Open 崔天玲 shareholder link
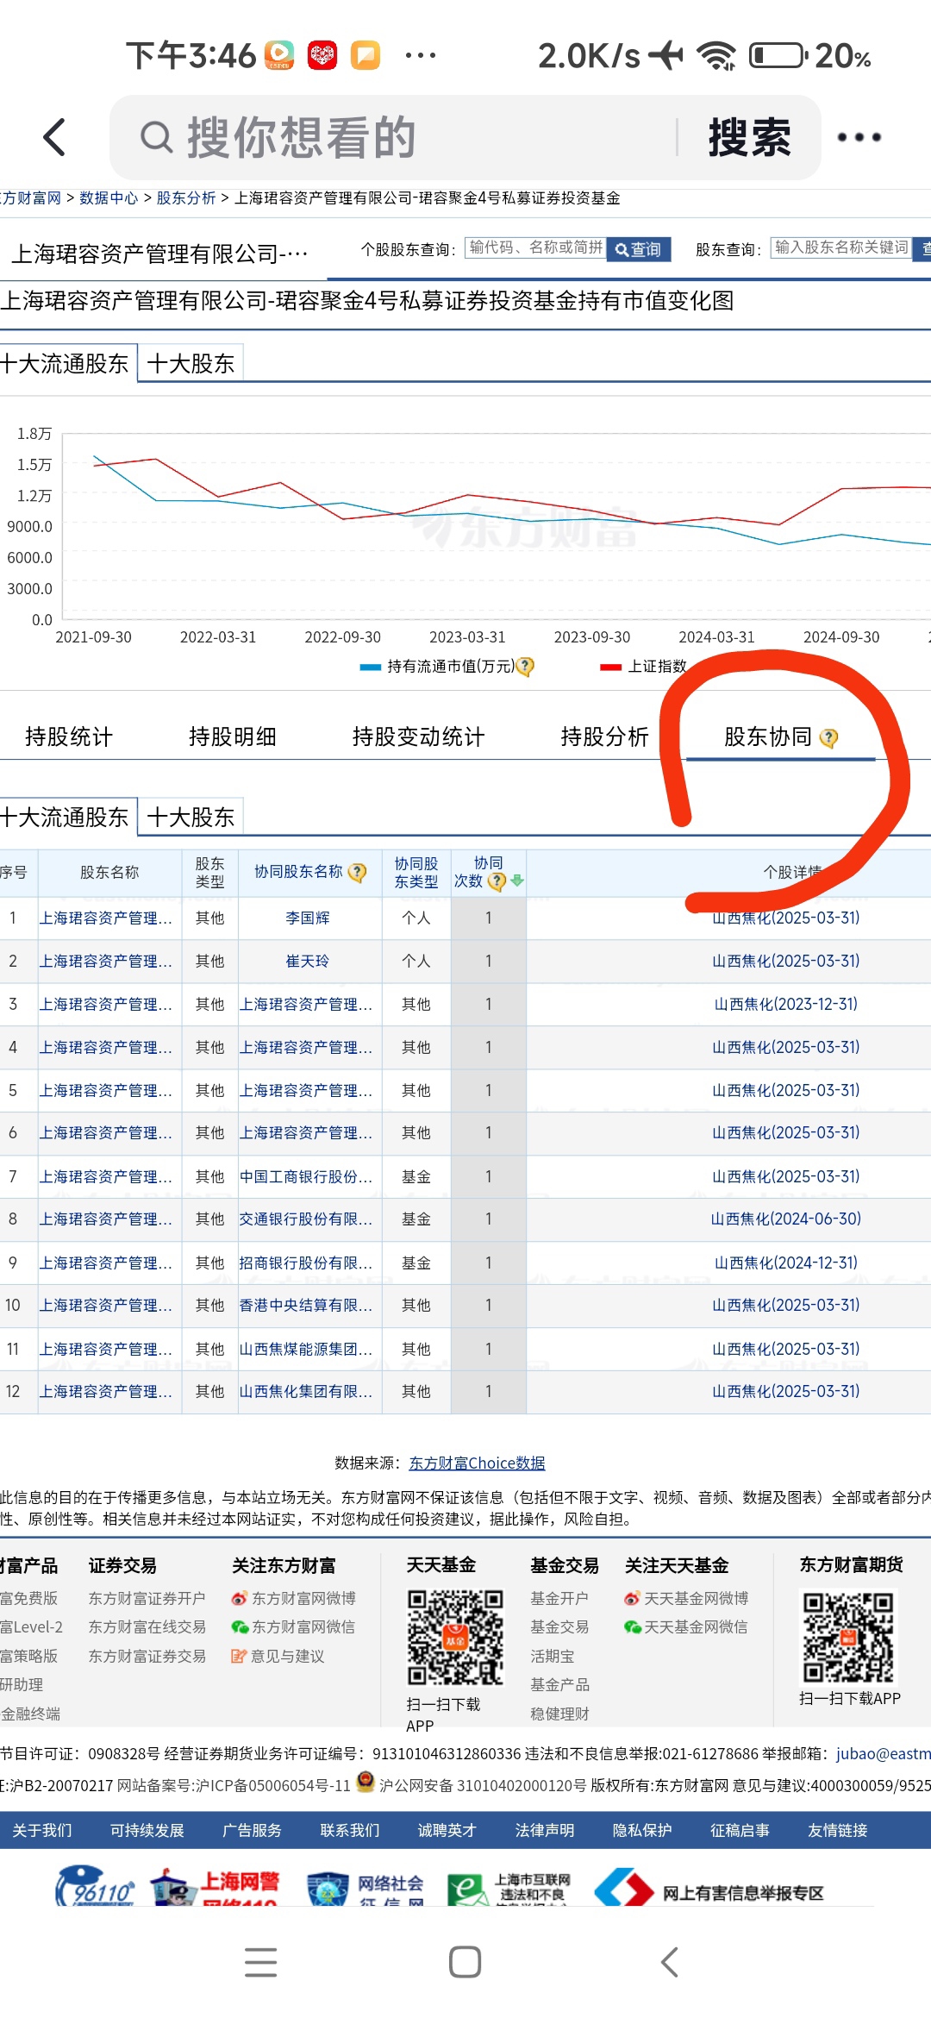This screenshot has width=931, height=2018. pyautogui.click(x=308, y=961)
